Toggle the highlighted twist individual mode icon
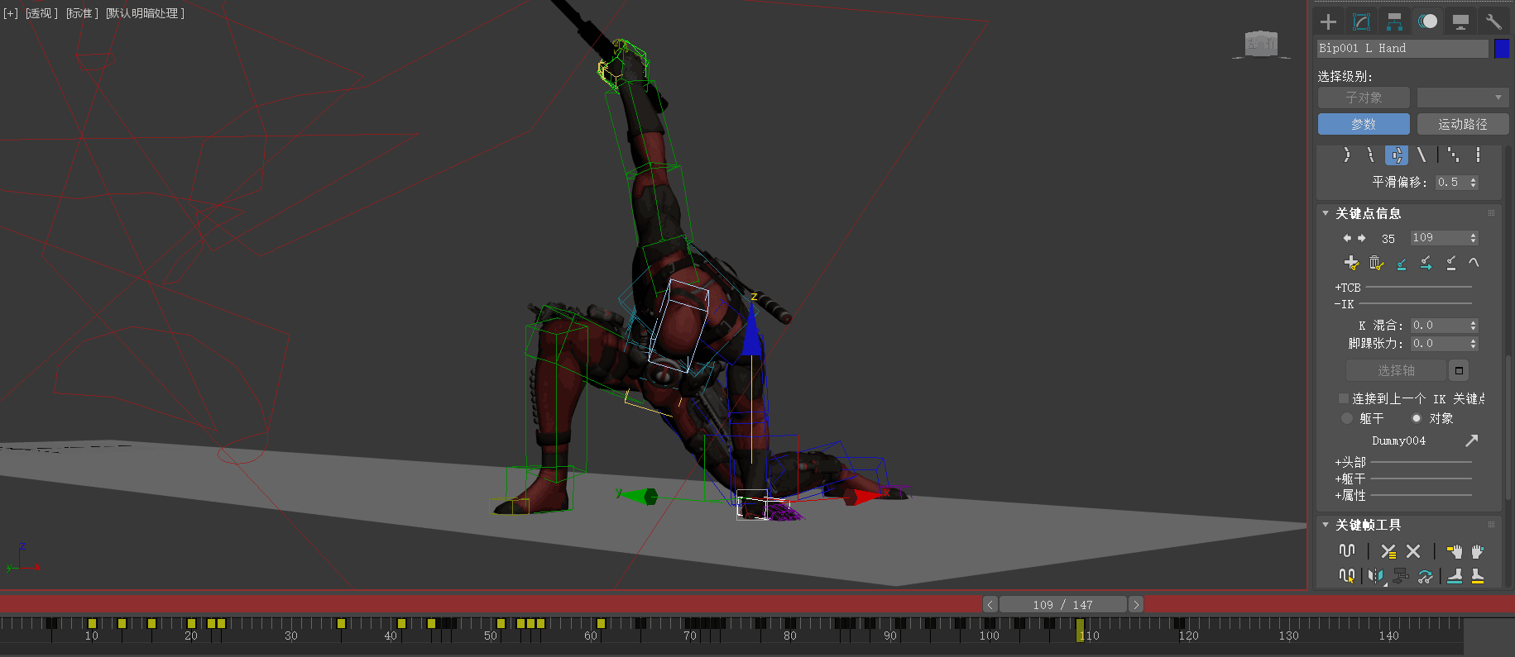Viewport: 1515px width, 657px height. click(x=1397, y=155)
